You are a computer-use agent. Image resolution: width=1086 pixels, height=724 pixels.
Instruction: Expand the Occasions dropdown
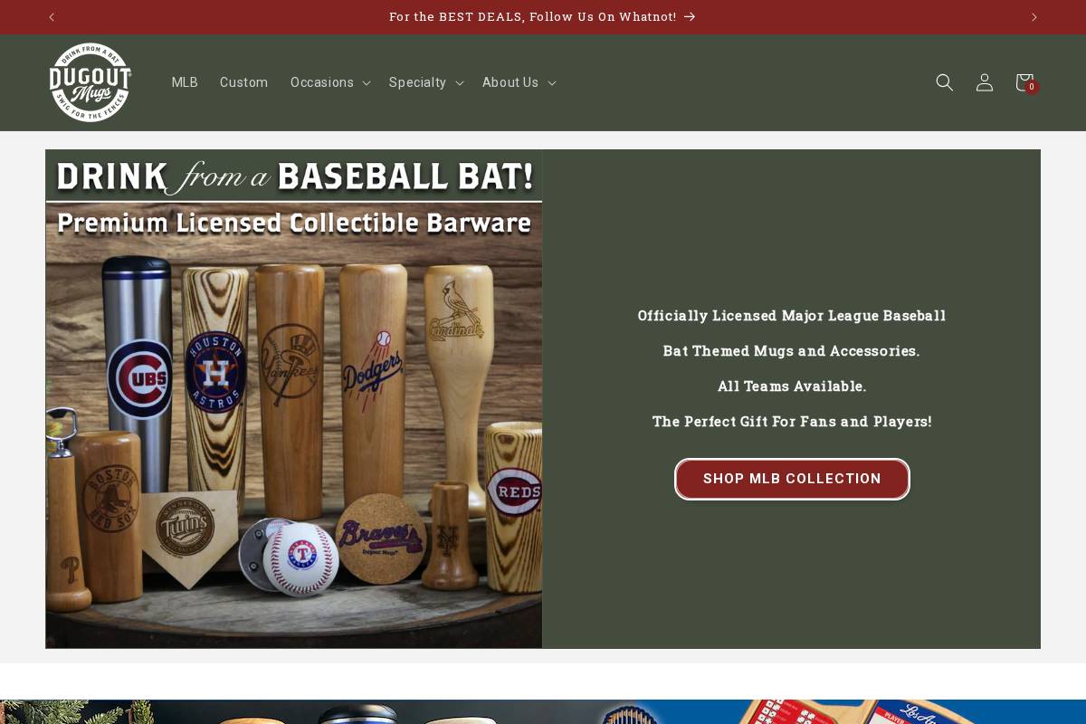point(329,82)
